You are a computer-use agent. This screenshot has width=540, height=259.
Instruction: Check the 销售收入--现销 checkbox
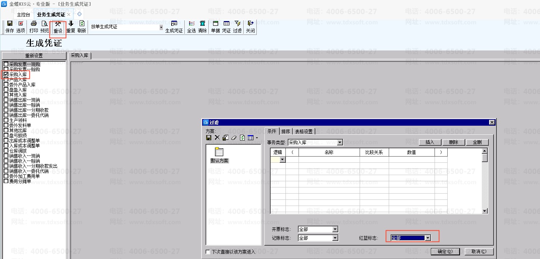click(6, 156)
